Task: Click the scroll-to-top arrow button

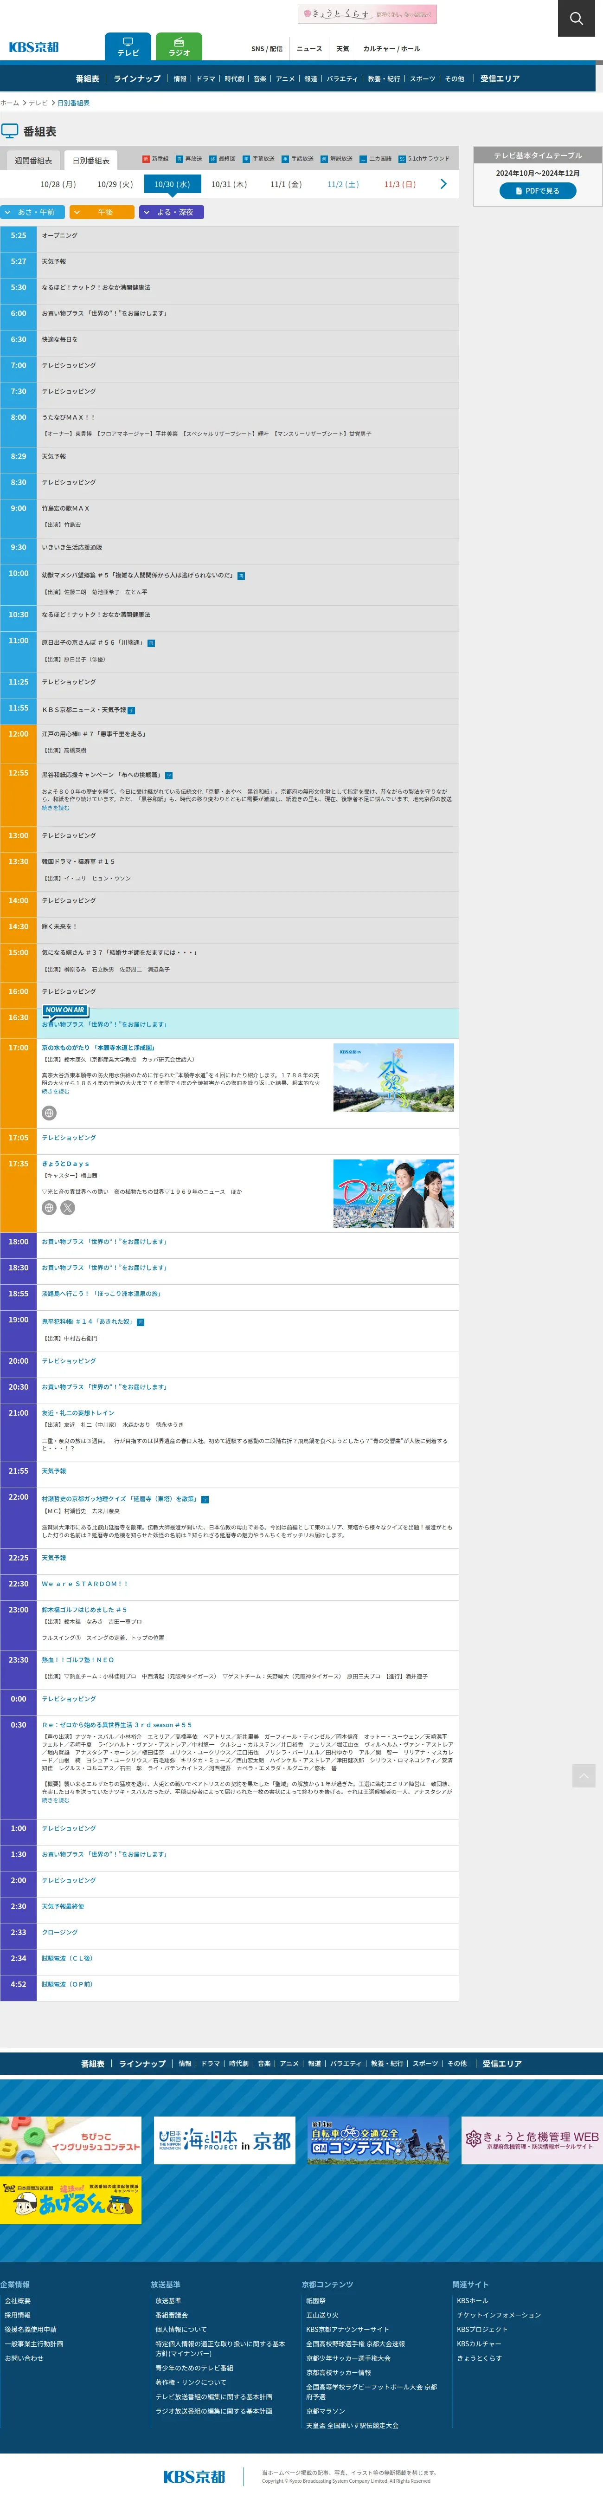Action: click(583, 1775)
